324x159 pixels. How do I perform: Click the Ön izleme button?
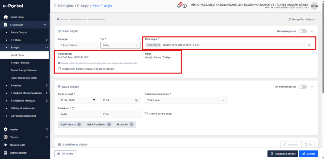point(65,154)
